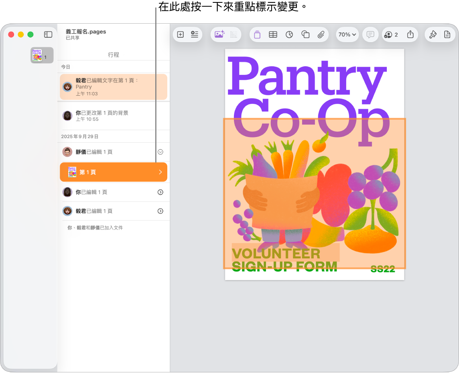Toggle the sidebar view icon
The height and width of the screenshot is (373, 459).
point(48,34)
